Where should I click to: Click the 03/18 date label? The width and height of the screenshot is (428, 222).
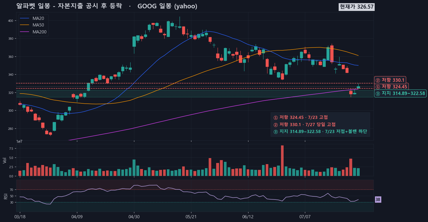pos(20,217)
